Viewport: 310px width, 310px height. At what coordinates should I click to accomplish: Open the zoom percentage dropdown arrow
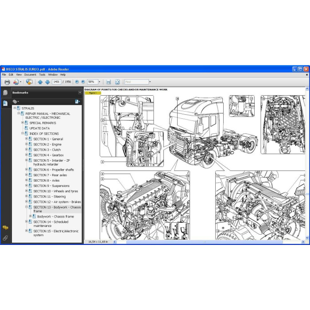pyautogui.click(x=100, y=82)
